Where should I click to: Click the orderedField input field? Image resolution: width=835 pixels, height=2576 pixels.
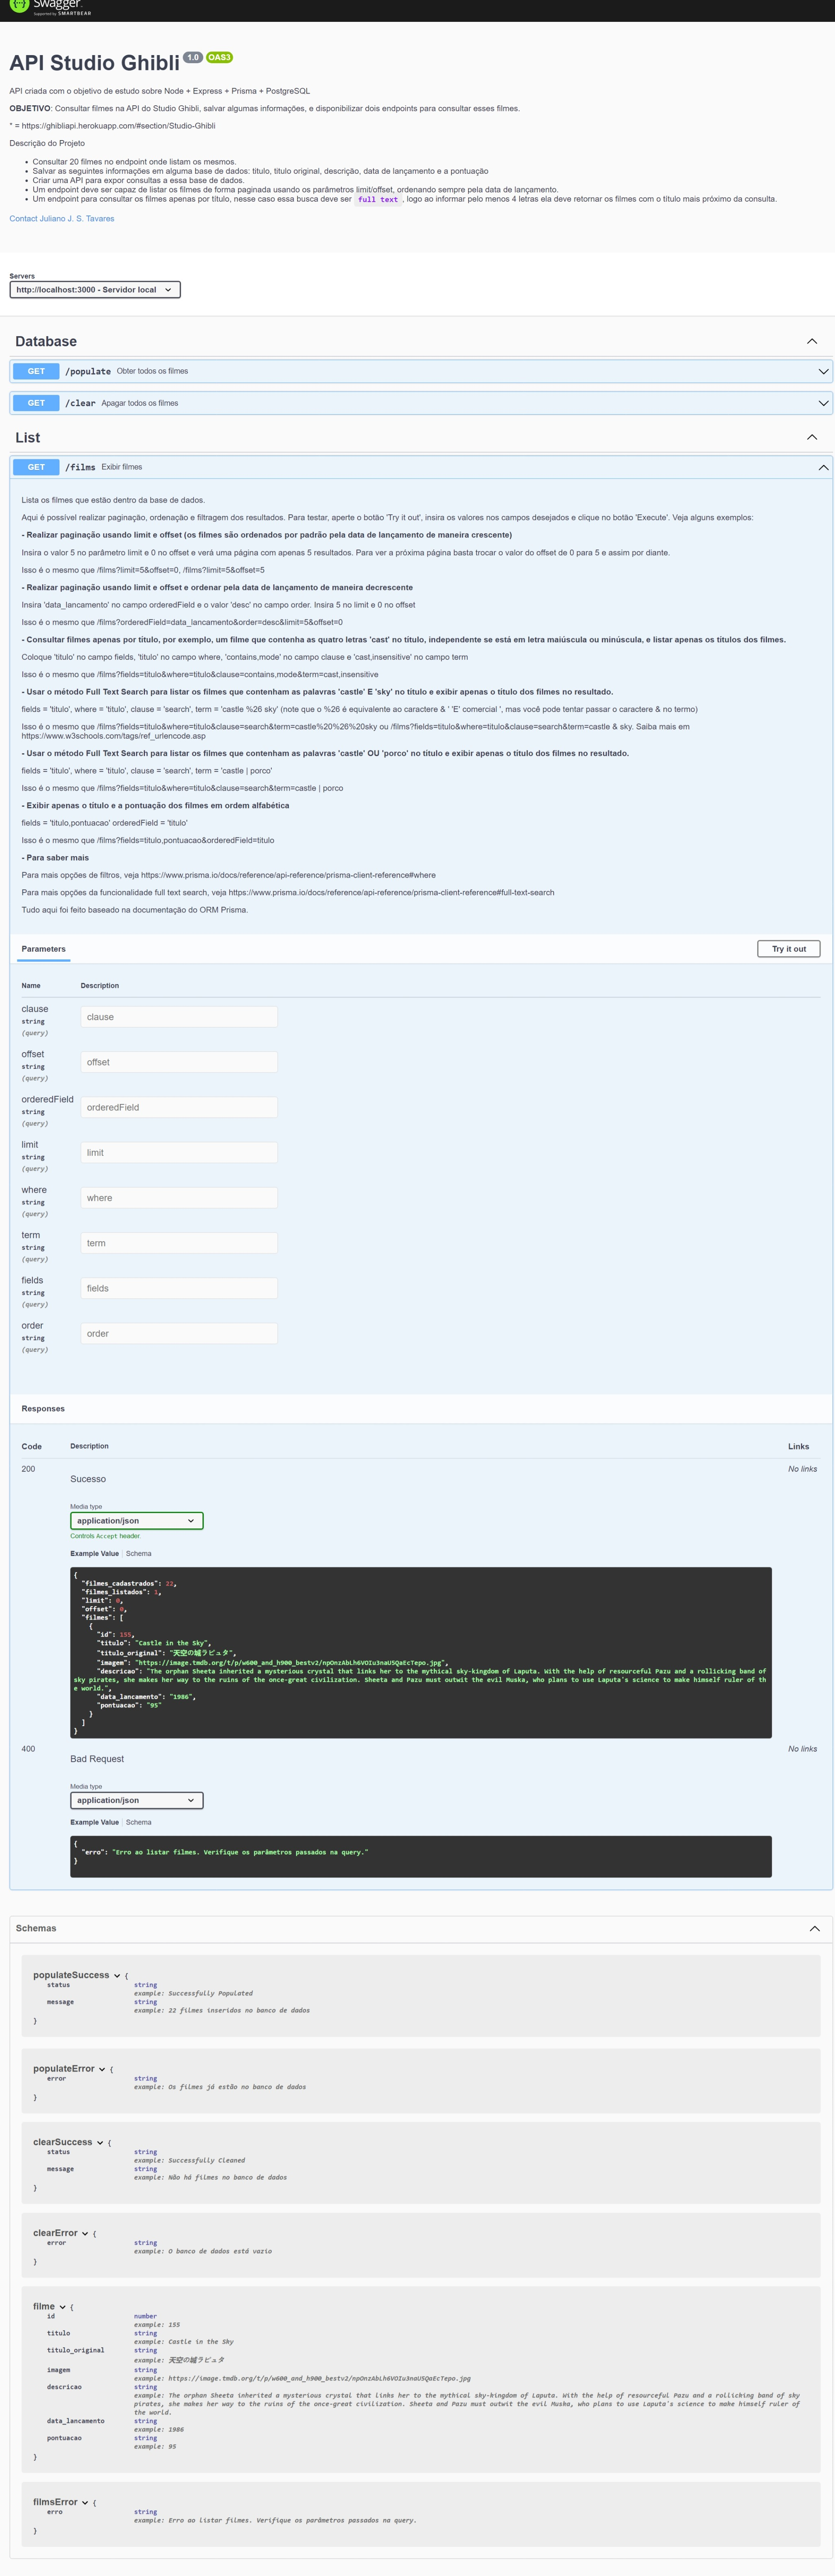[178, 1107]
